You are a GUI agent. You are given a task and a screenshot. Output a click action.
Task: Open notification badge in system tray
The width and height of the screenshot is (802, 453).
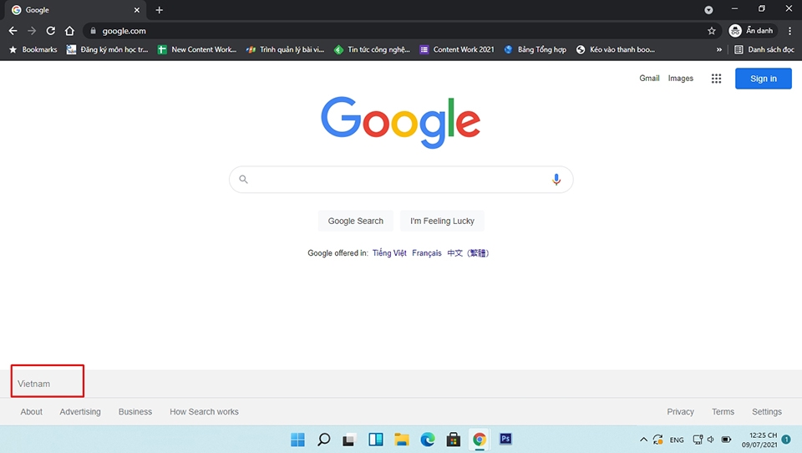[786, 439]
